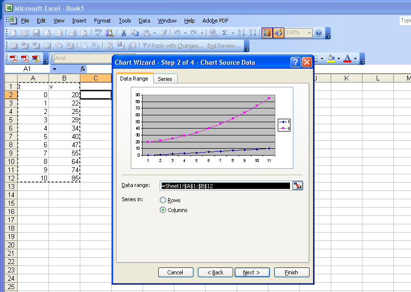Open the Tools menu
The image size is (411, 292).
click(x=125, y=21)
